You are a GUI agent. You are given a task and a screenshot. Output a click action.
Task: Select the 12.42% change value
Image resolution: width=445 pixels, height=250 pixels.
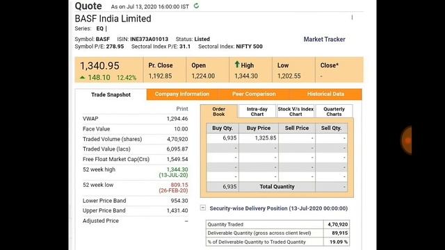tap(127, 78)
